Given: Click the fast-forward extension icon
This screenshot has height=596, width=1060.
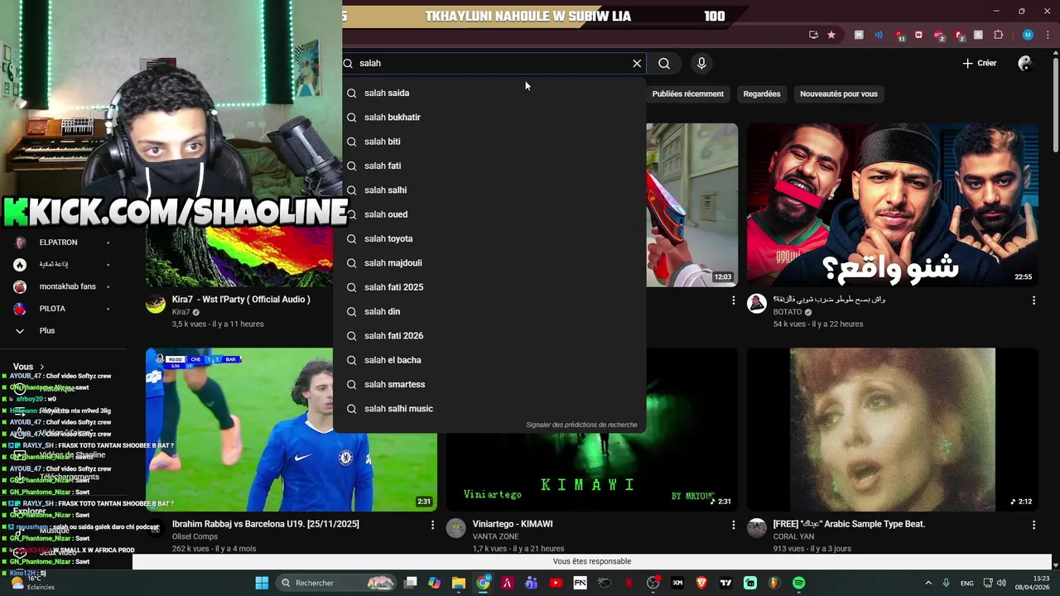Looking at the screenshot, I should tap(918, 35).
